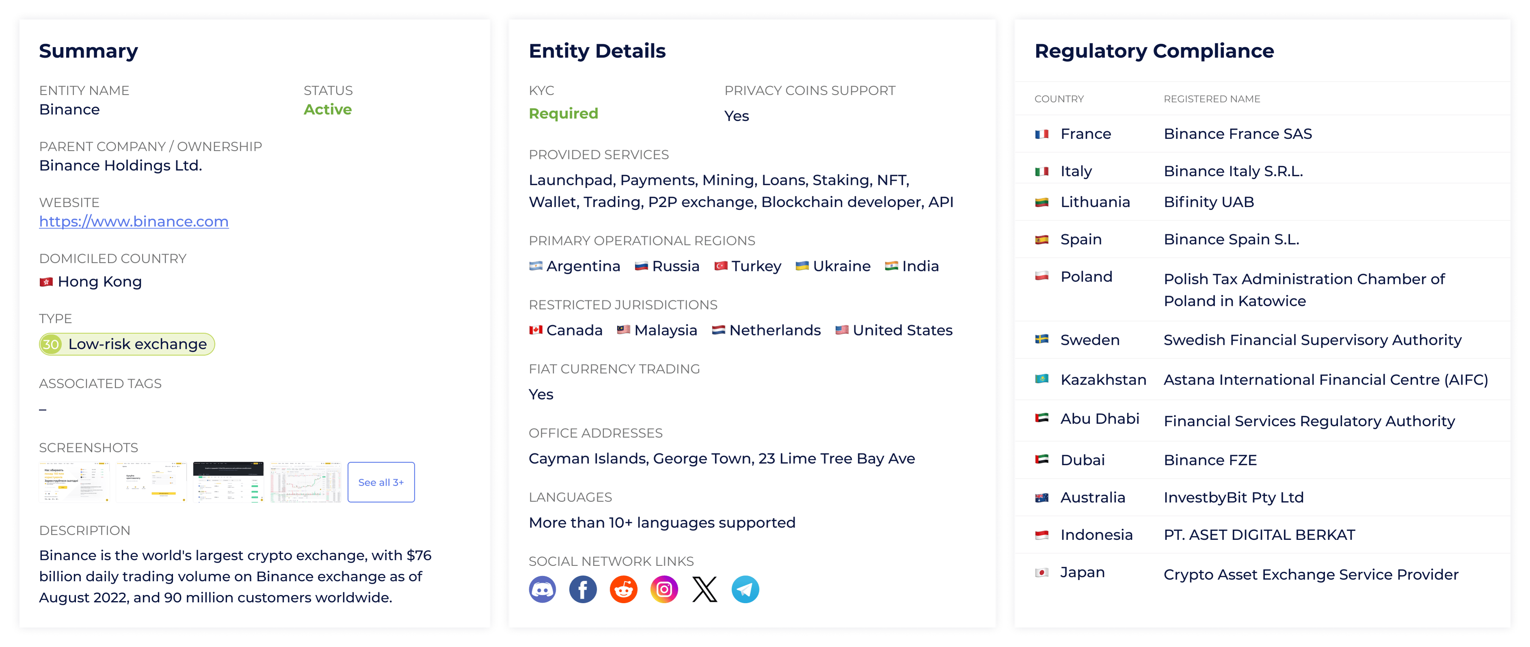
Task: Select the Low-risk exchange type tag
Action: pos(127,344)
